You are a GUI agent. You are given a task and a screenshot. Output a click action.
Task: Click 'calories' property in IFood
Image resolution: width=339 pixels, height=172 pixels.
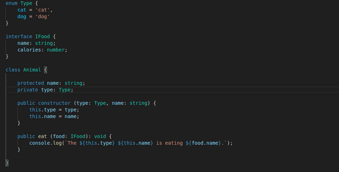(x=29, y=50)
